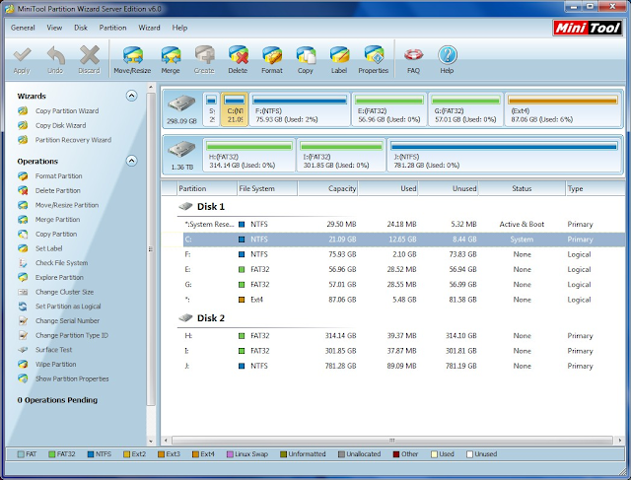Viewport: 631px width, 480px height.
Task: Collapse the Operations section
Action: (131, 161)
